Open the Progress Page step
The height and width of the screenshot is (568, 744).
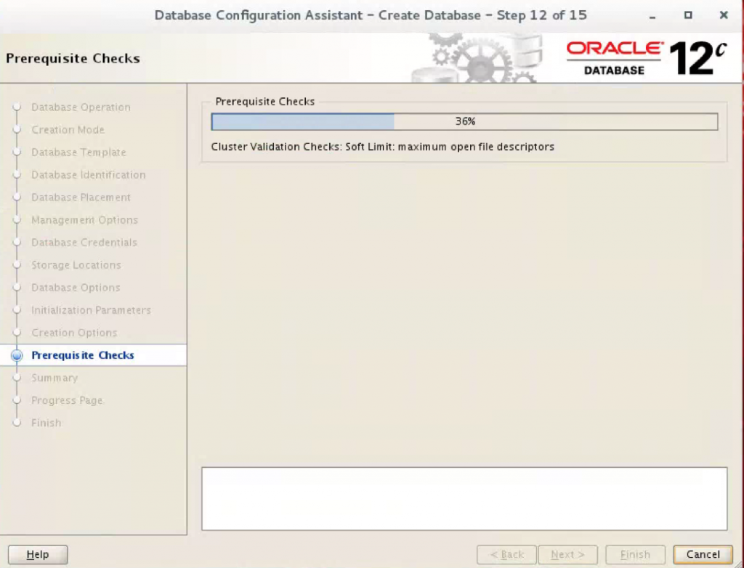pyautogui.click(x=67, y=401)
